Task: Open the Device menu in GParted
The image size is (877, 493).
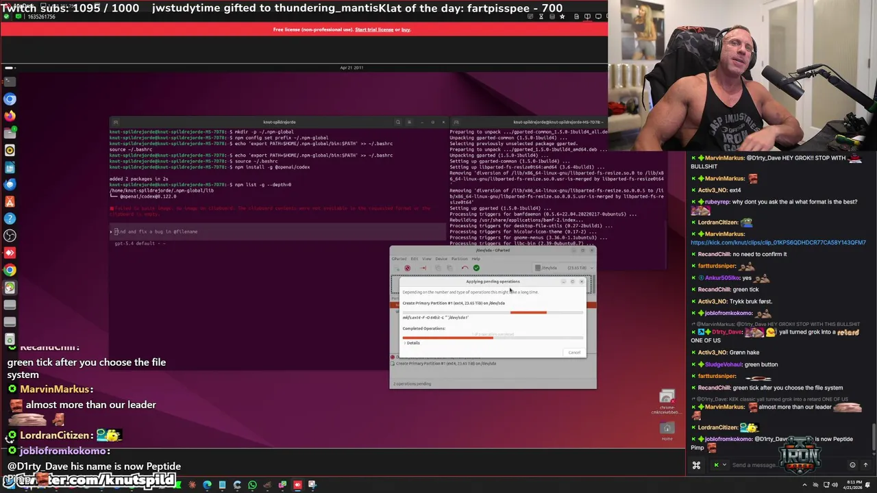Action: [x=441, y=259]
